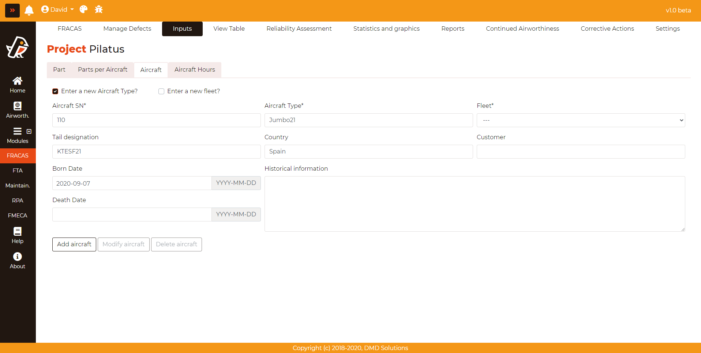The width and height of the screenshot is (701, 353).
Task: Click the bug report icon
Action: pos(99,10)
